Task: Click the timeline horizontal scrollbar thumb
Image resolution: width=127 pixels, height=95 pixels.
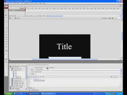Action: click(x=55, y=16)
